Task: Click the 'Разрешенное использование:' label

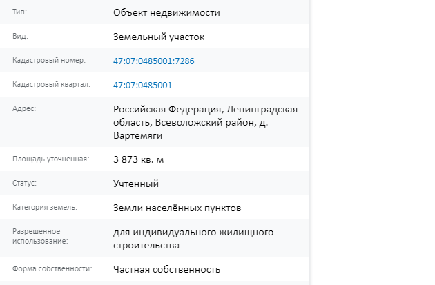Action: [40, 236]
